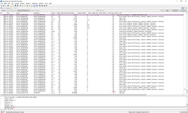188x113 pixels.
Task: Sort packets by the Protocol column header
Action: point(53,13)
